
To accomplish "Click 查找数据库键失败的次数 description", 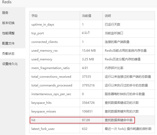I will pyautogui.click(x=122, y=111).
